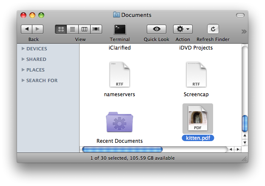Click the window resize grip corner
The height and width of the screenshot is (186, 265).
click(244, 159)
